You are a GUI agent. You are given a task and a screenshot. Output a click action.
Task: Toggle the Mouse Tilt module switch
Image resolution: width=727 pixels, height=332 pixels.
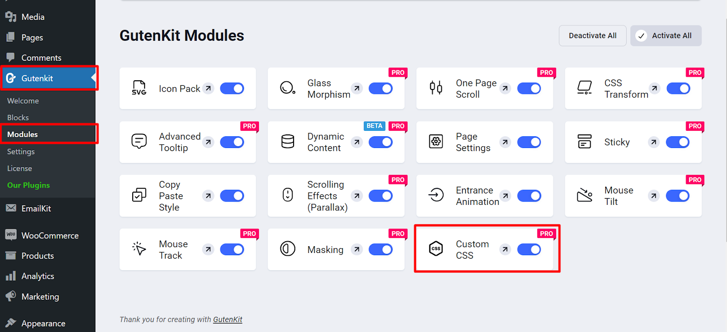[677, 196]
